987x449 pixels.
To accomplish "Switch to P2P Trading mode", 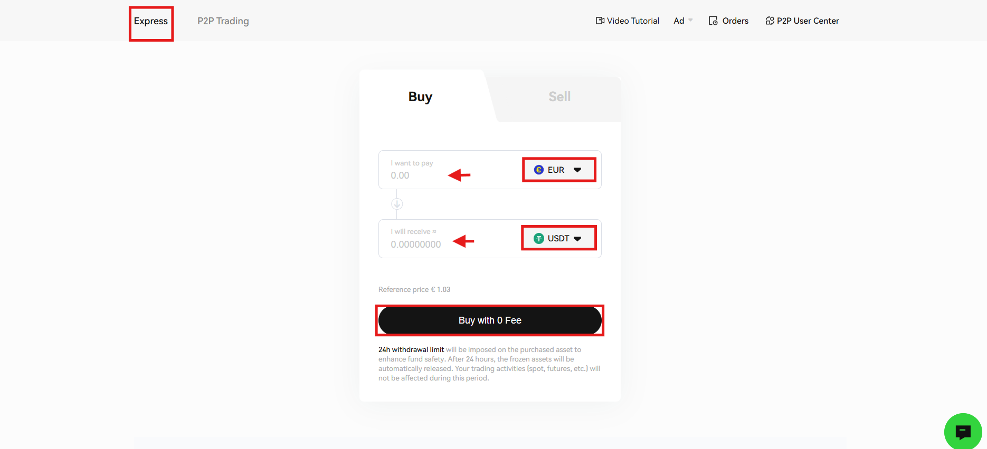I will 223,21.
